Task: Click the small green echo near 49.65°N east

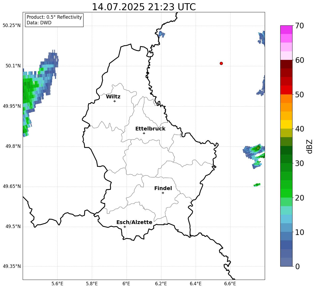Action: pyautogui.click(x=257, y=185)
